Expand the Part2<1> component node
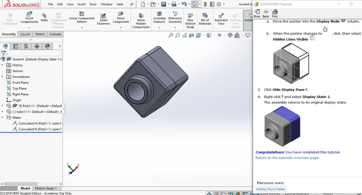This screenshot has height=195, width=362. (x=3, y=106)
